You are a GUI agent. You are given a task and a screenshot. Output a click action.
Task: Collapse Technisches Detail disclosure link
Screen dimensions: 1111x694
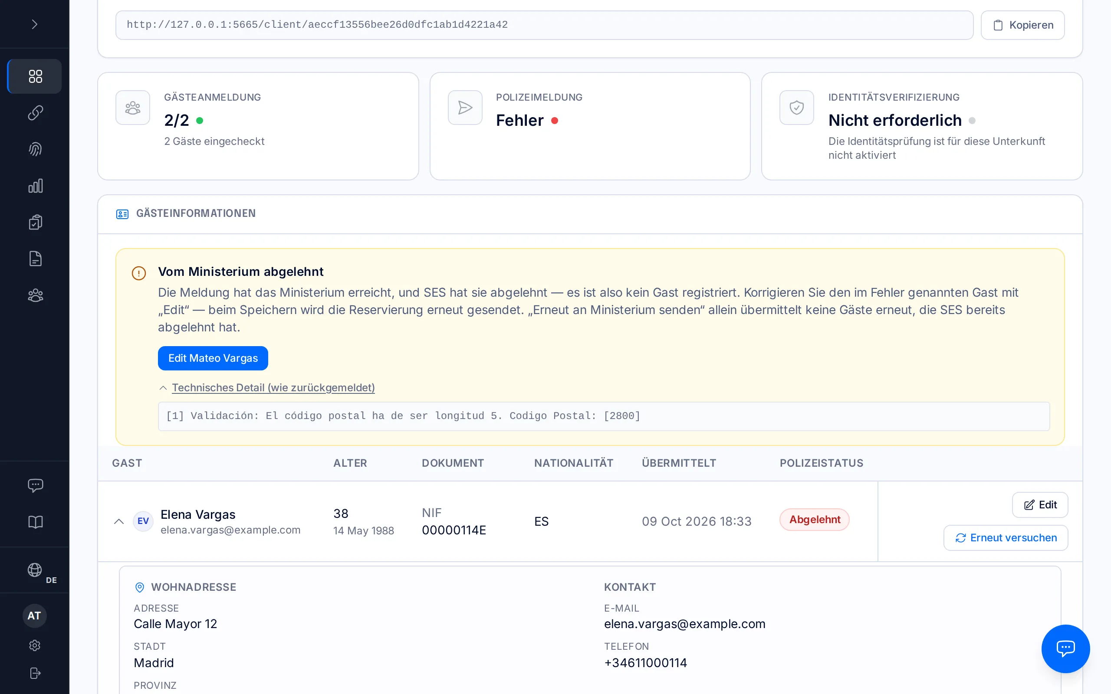click(273, 388)
